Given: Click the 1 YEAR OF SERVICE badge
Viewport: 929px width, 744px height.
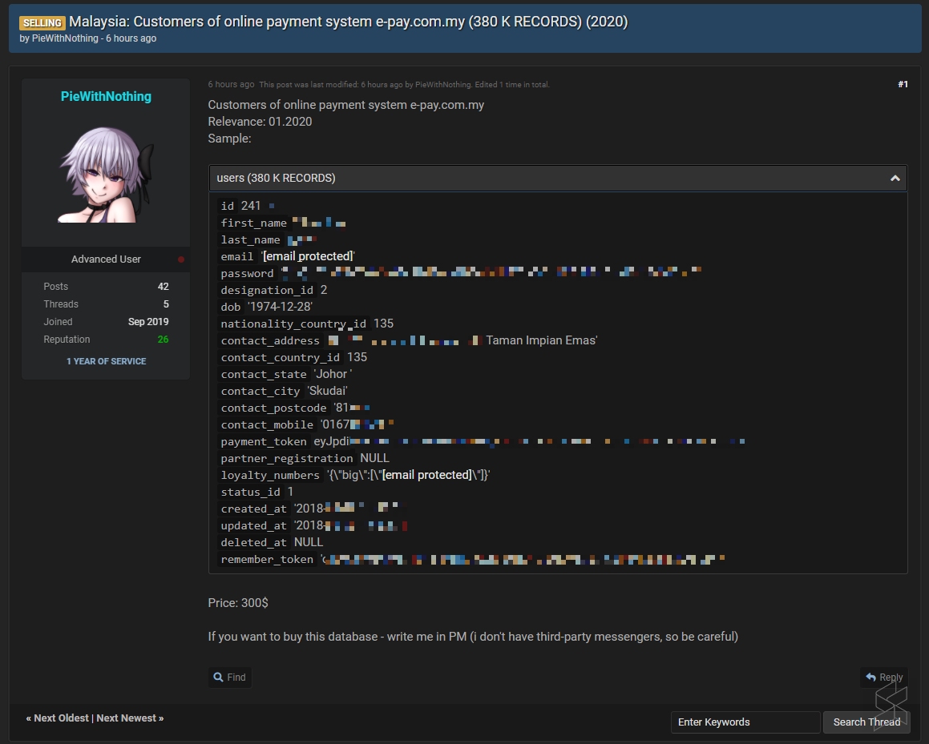Looking at the screenshot, I should [106, 361].
